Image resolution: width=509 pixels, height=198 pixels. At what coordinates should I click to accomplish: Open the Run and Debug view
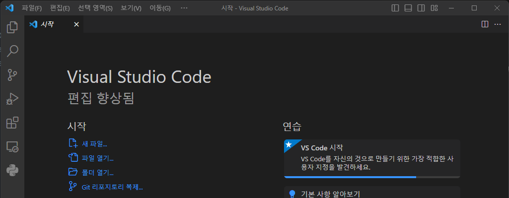(x=12, y=99)
